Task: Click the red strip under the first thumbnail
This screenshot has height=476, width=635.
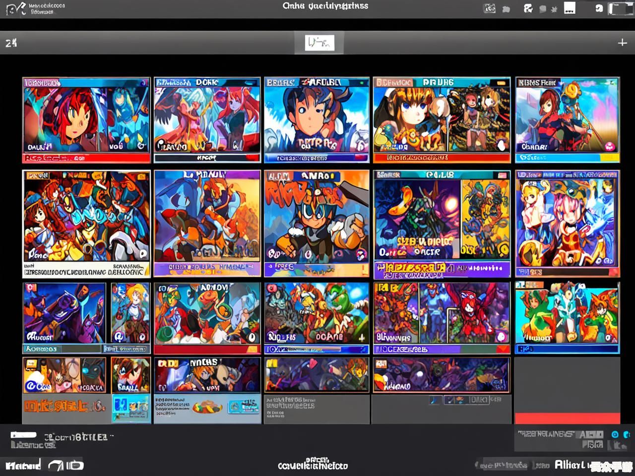Action: 86,158
